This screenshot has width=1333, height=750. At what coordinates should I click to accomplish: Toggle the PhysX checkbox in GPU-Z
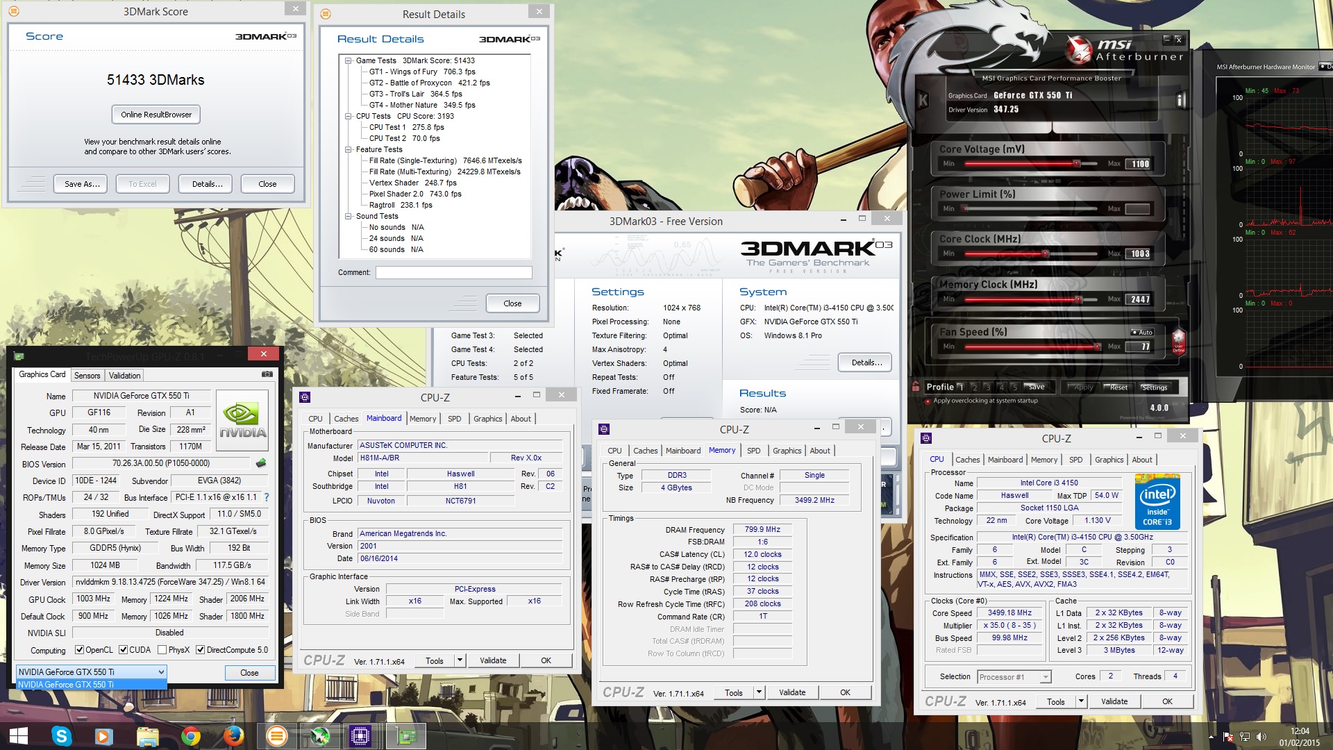tap(162, 650)
